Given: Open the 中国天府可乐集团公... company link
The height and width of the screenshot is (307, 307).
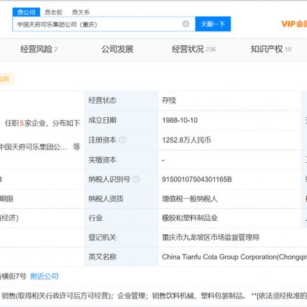Looking at the screenshot, I should [x=33, y=147].
